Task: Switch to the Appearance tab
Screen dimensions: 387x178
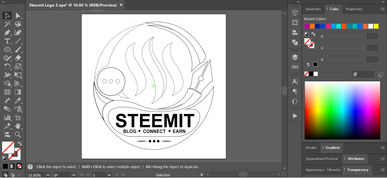Action: [x=315, y=170]
